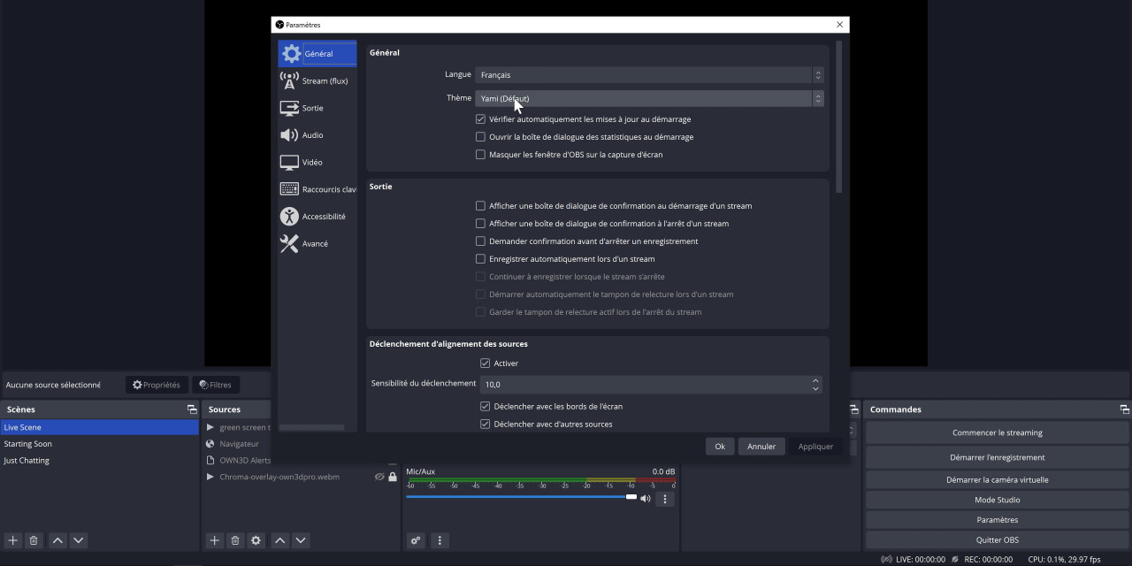
Task: Select the Just Chatting scene
Action: [x=27, y=461]
